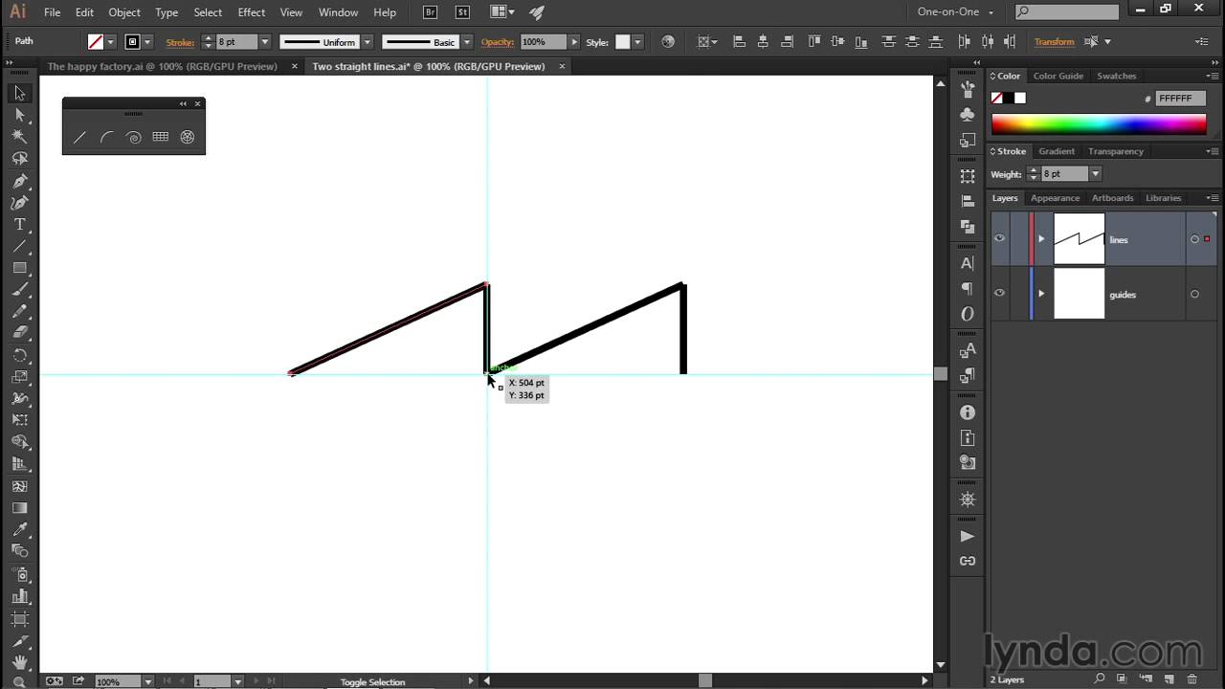The height and width of the screenshot is (689, 1225).
Task: Click target circle of lines layer
Action: coord(1194,239)
